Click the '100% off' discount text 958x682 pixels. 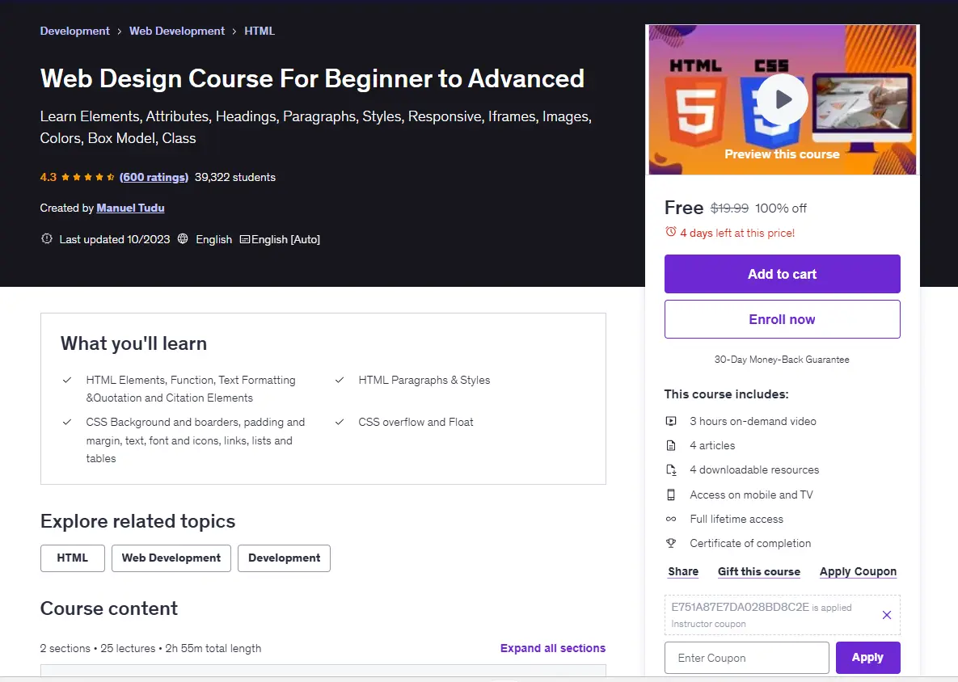point(781,208)
